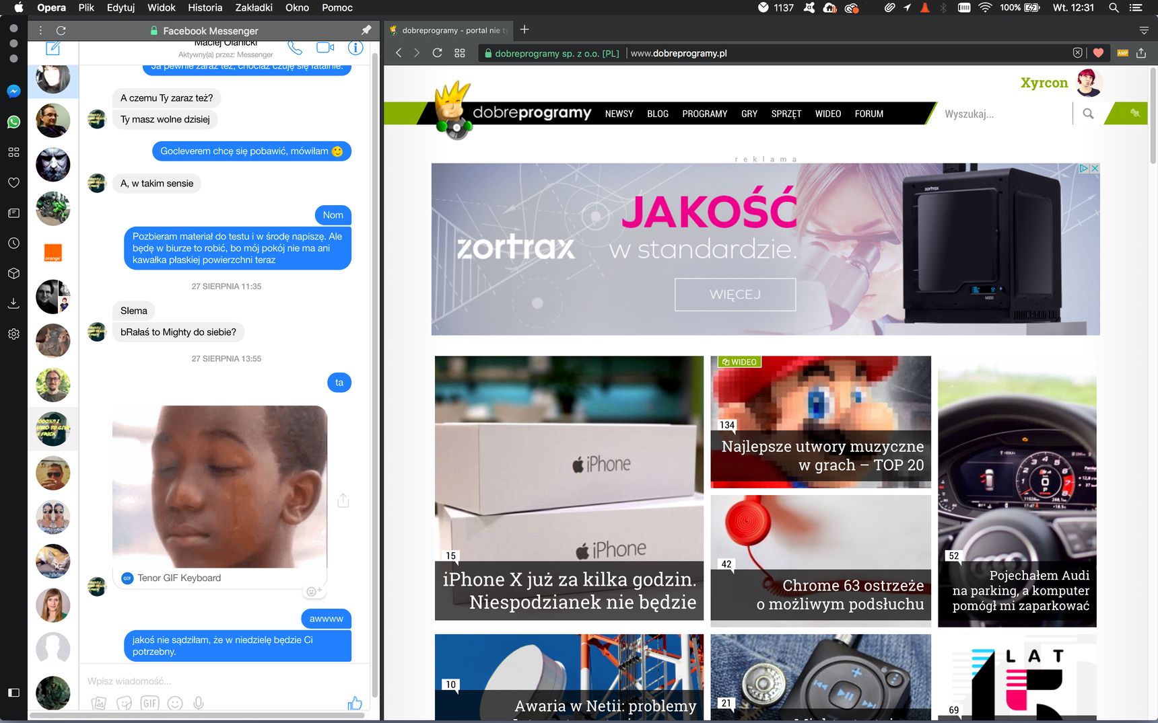1158x723 pixels.
Task: Click the search magnifier on dobreprogramy
Action: (1088, 114)
